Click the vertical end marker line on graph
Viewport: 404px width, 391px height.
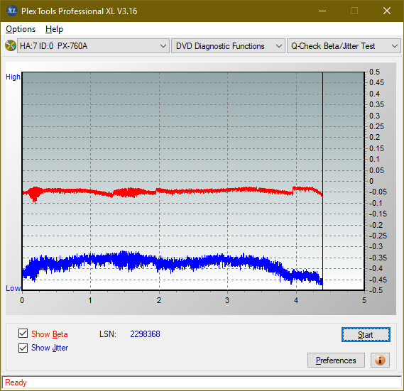point(322,180)
